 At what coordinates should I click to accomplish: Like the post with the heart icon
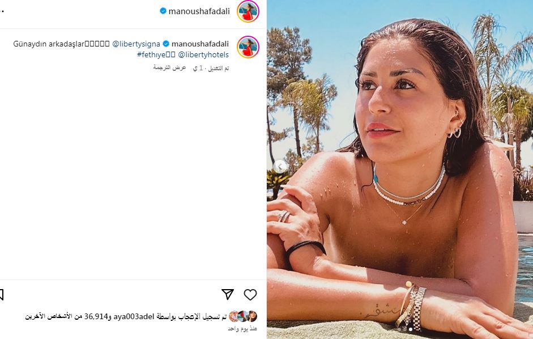[x=250, y=294]
